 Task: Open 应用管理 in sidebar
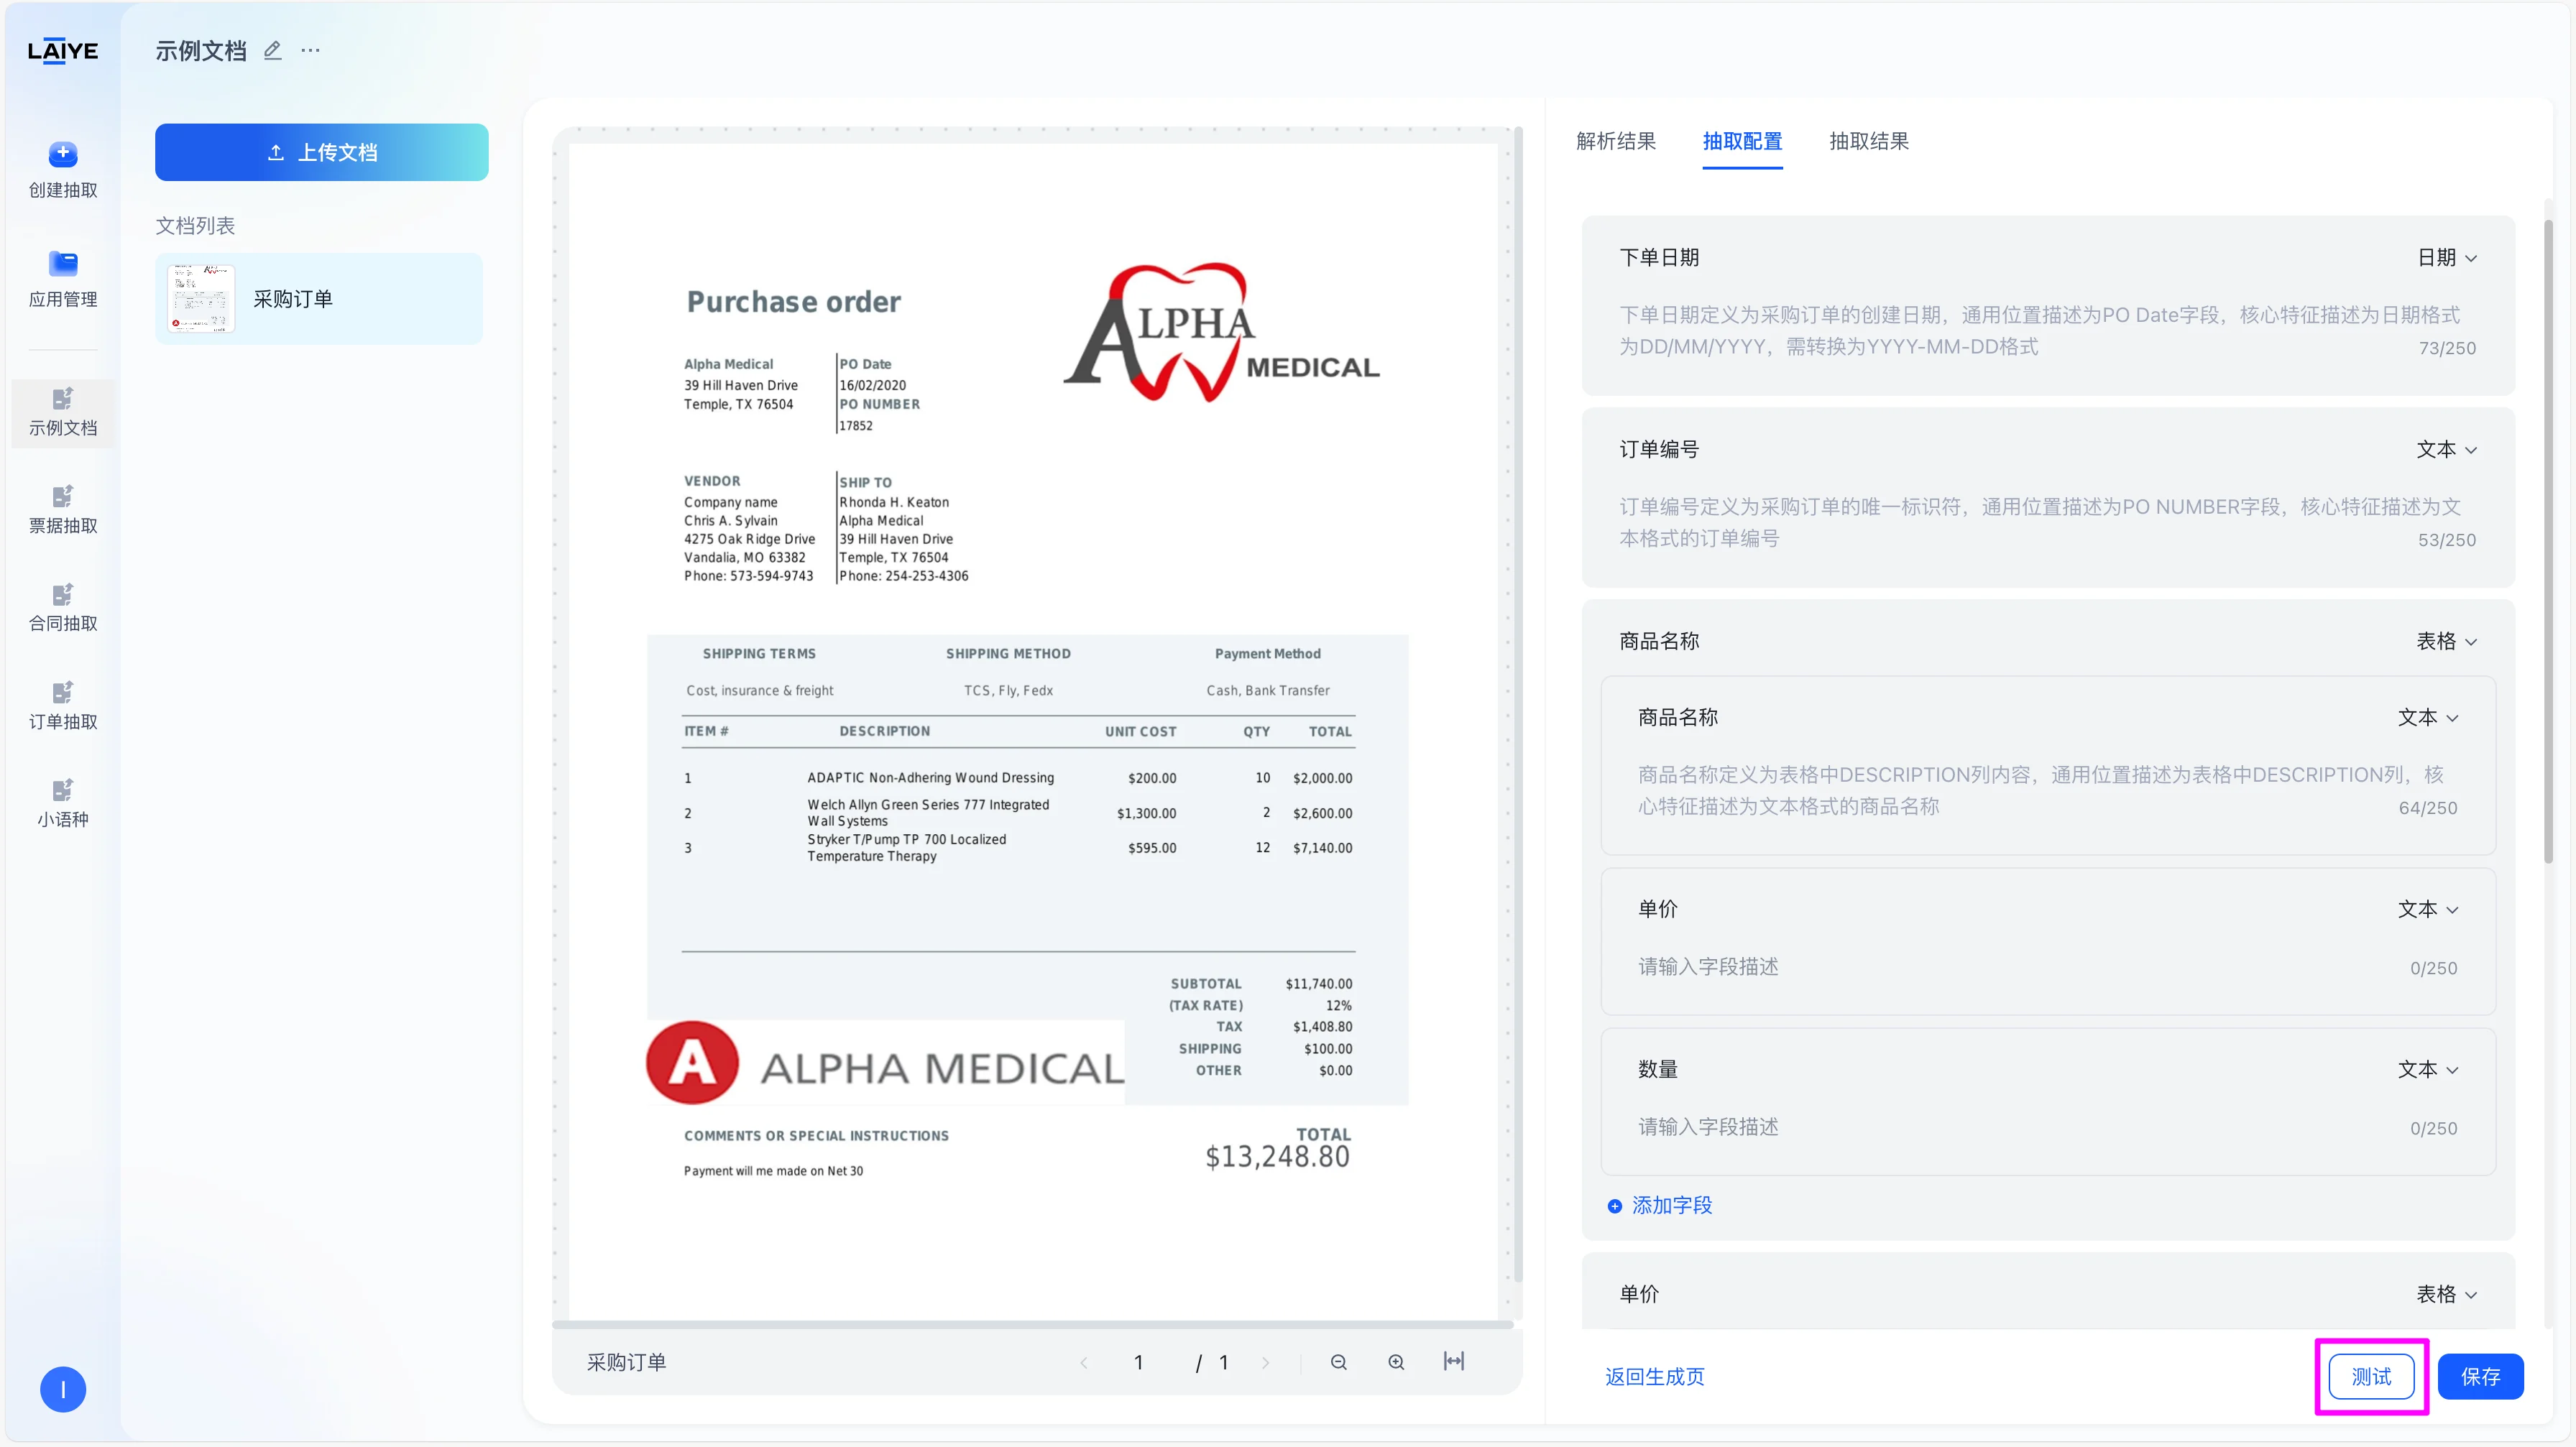pyautogui.click(x=63, y=279)
